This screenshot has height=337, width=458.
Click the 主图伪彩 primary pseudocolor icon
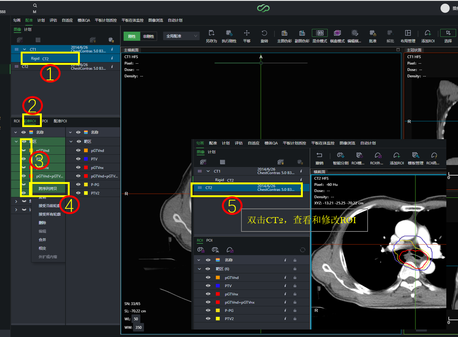coord(285,33)
